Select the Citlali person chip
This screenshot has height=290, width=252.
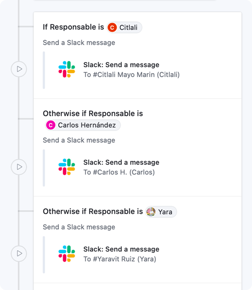point(124,28)
